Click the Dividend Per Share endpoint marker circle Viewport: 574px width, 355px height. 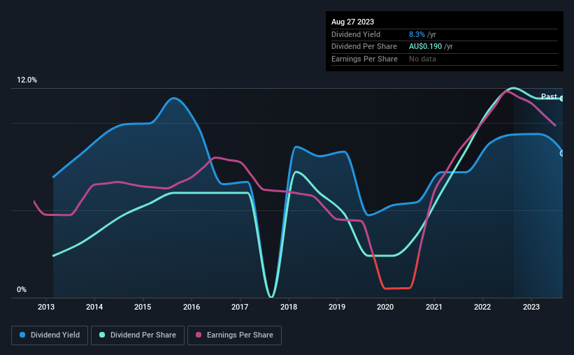pos(562,99)
